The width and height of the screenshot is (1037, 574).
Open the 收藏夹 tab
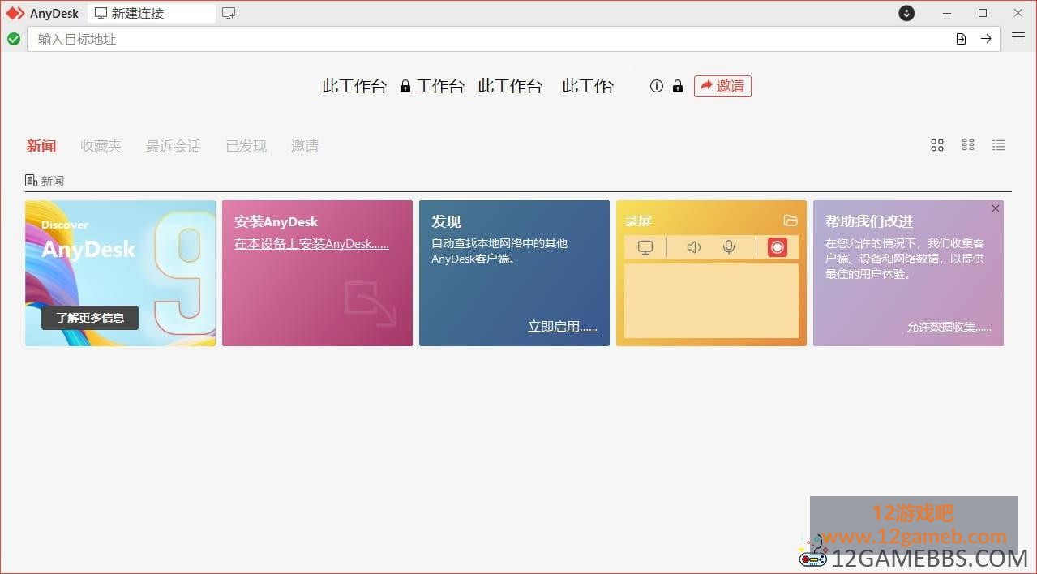[101, 146]
